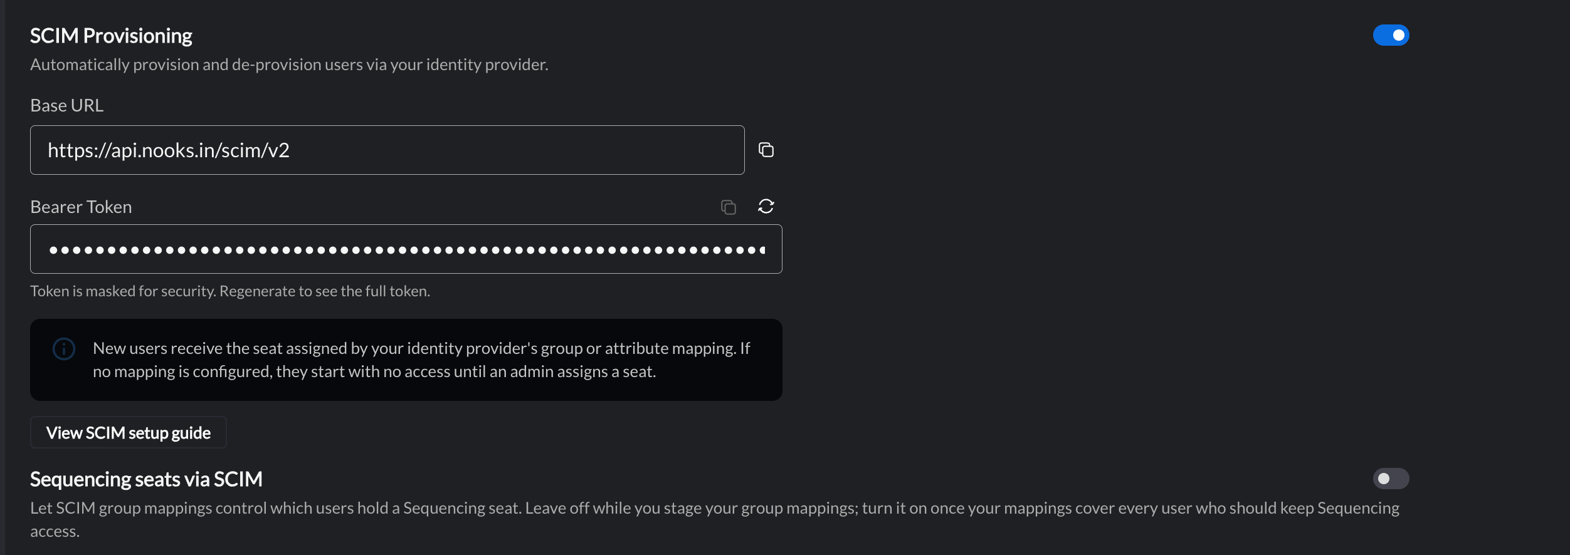Click into the masked Bearer Token field
This screenshot has height=555, width=1570.
click(x=406, y=249)
